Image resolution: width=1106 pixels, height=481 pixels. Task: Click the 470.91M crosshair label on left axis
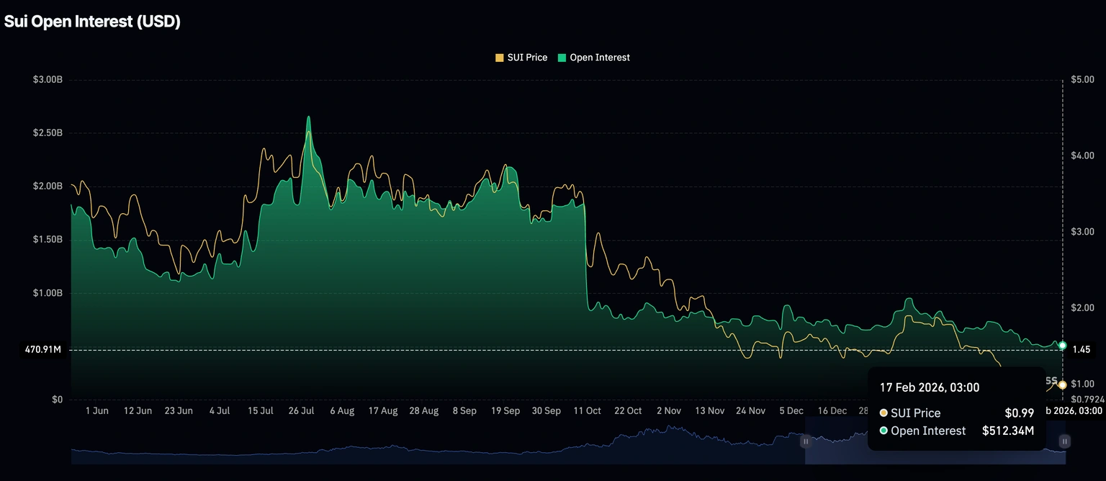(43, 350)
